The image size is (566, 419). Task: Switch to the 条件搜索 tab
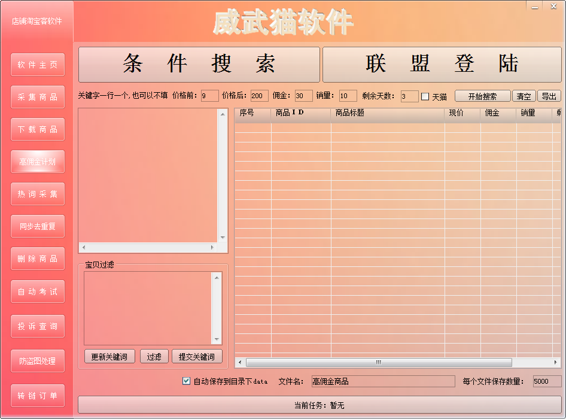click(199, 64)
